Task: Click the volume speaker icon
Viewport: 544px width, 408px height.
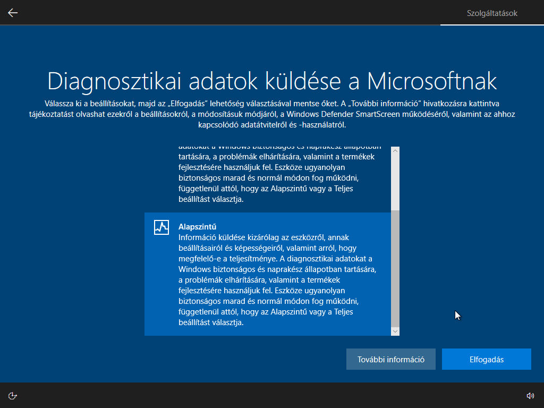Action: (530, 395)
